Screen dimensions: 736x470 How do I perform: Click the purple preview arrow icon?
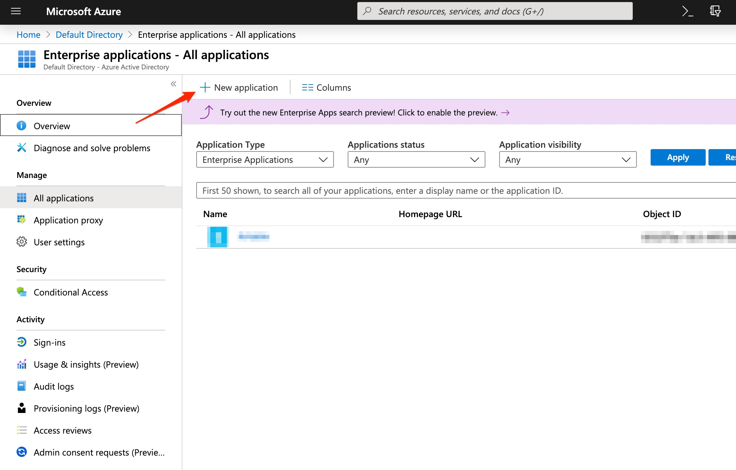207,112
